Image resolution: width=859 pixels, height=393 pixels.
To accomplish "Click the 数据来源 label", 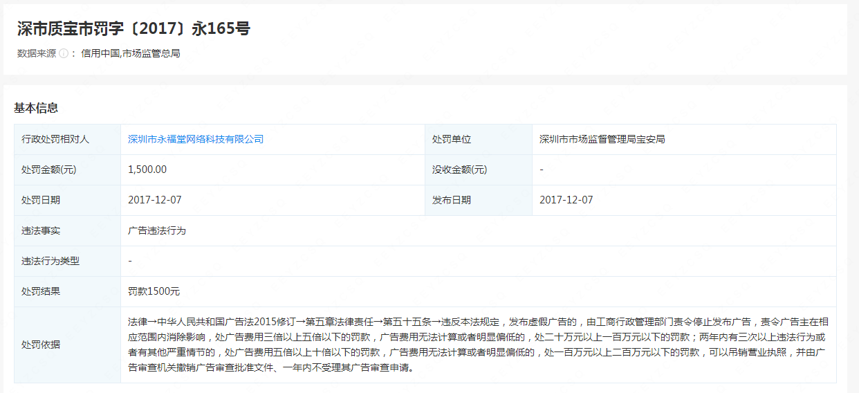I will [x=37, y=53].
